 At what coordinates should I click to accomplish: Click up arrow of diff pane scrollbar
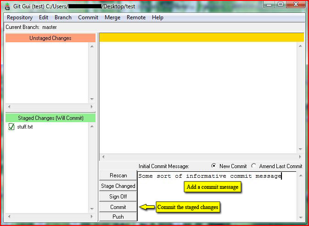tap(300, 46)
